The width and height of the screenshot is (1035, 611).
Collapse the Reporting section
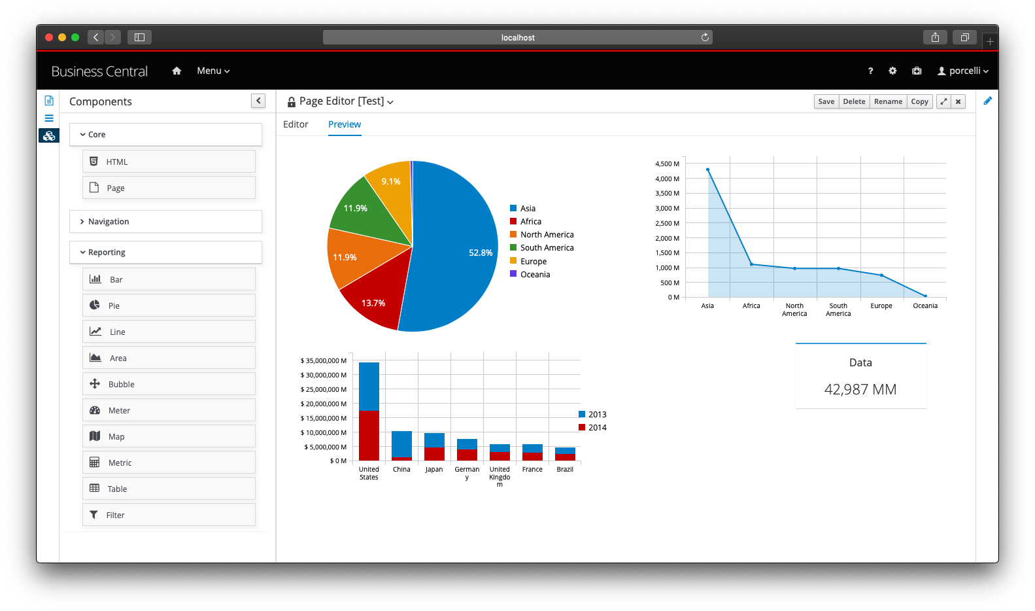point(165,253)
